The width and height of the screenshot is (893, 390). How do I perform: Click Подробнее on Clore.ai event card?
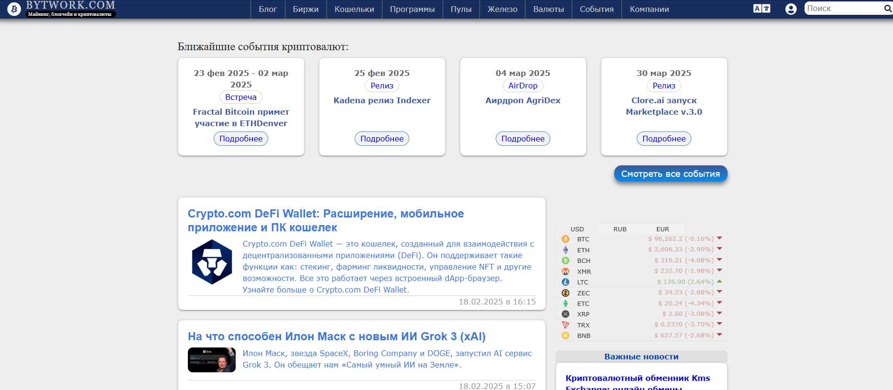pyautogui.click(x=664, y=139)
